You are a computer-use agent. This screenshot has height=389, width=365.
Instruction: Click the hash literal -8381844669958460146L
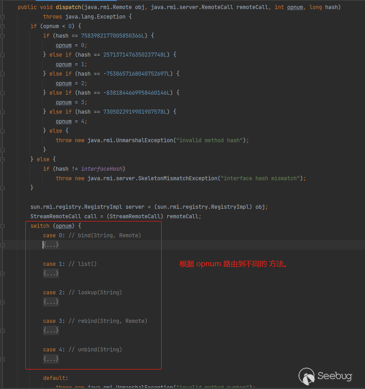tap(136, 93)
